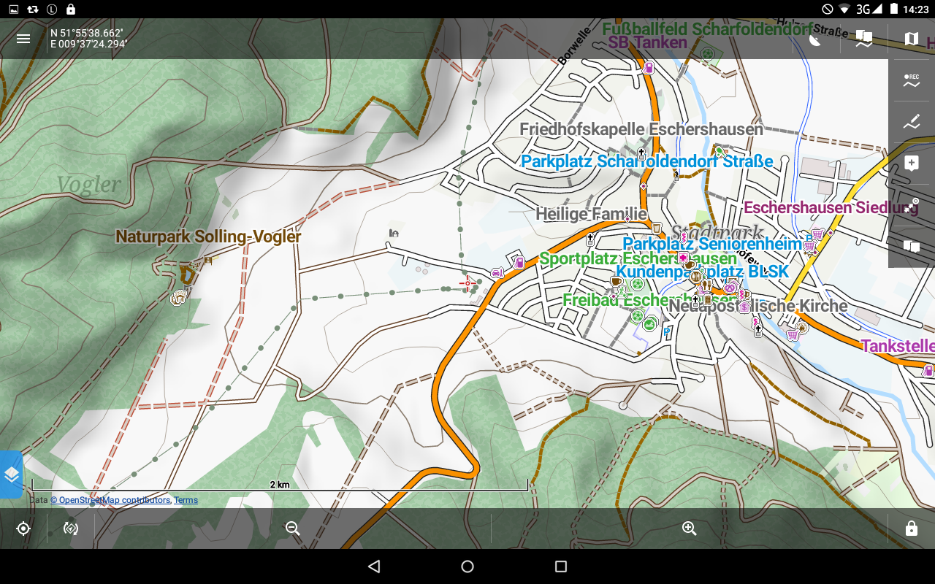This screenshot has width=935, height=584.
Task: Tap the satellite dish GPS icon in top bar
Action: [815, 39]
